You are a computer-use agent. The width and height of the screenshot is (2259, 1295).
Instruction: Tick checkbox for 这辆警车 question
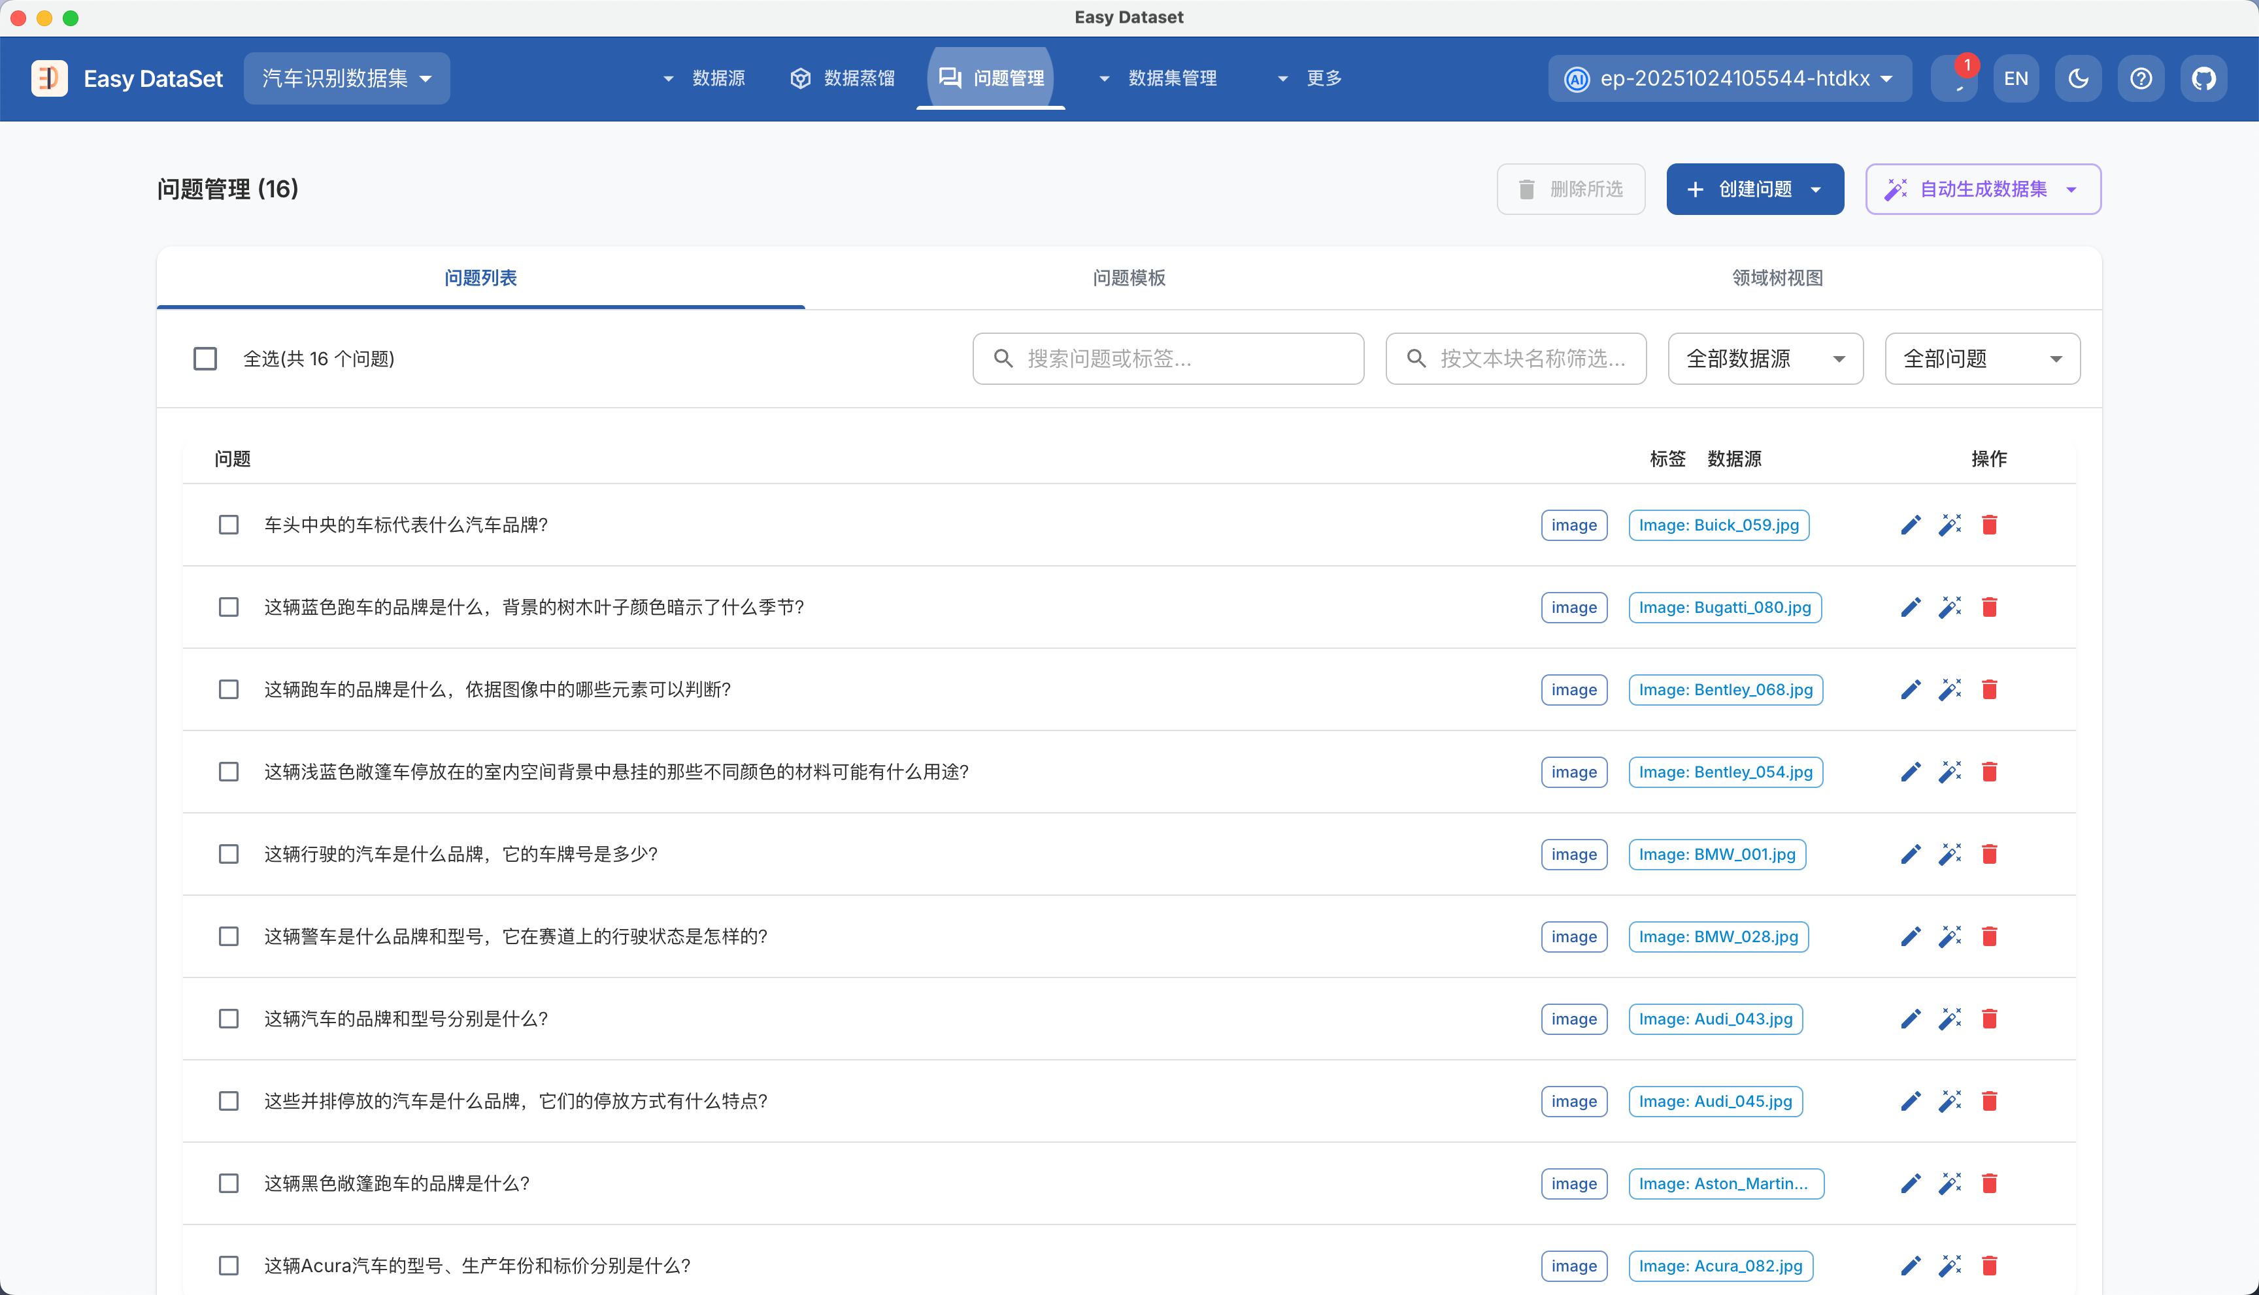coord(229,936)
